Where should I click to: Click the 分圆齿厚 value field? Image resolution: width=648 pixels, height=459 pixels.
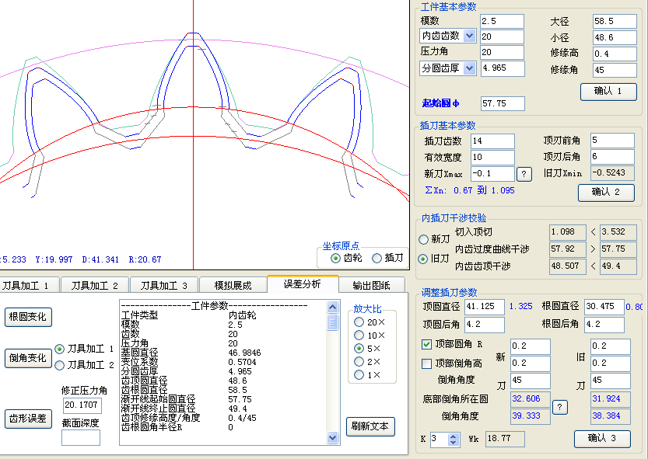click(x=503, y=68)
